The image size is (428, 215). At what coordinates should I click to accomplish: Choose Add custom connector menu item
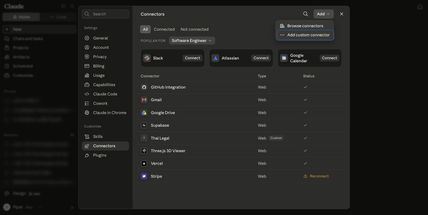(x=305, y=35)
